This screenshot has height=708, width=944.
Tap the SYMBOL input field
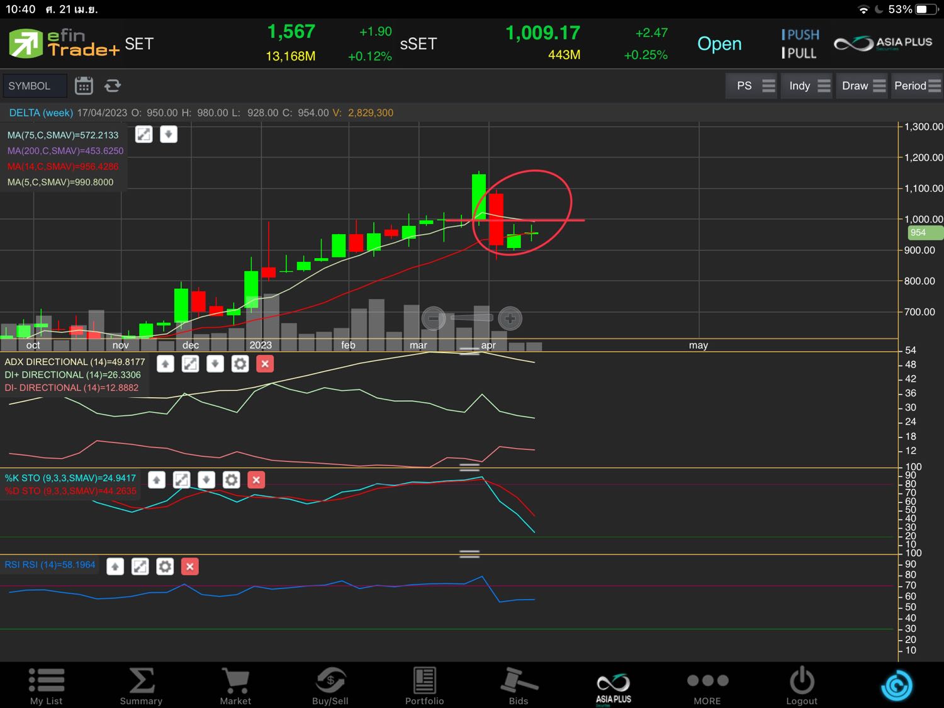35,86
